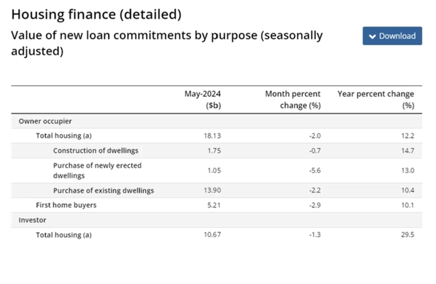Viewport: 436px width, 284px height.
Task: Select Purchase of existing dwellings row label
Action: (103, 190)
